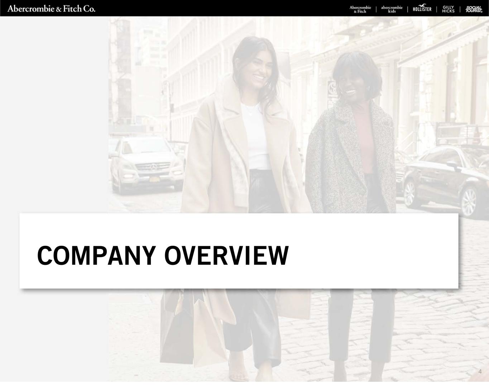Click the Hollister seagull logo
Image resolution: width=489 pixels, height=385 pixels.
click(x=422, y=8)
